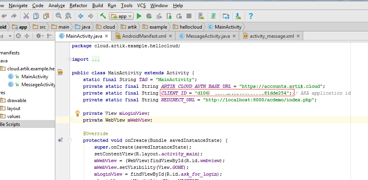Open the Analyze menu
The height and width of the screenshot is (180, 368).
pos(56,6)
